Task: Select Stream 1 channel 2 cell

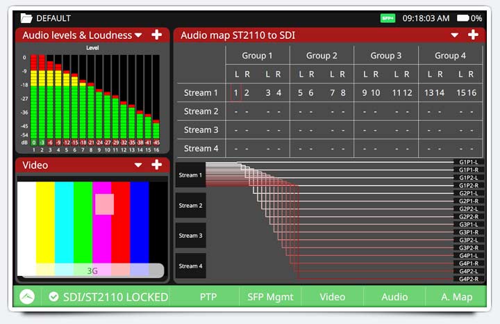Action: (x=247, y=93)
